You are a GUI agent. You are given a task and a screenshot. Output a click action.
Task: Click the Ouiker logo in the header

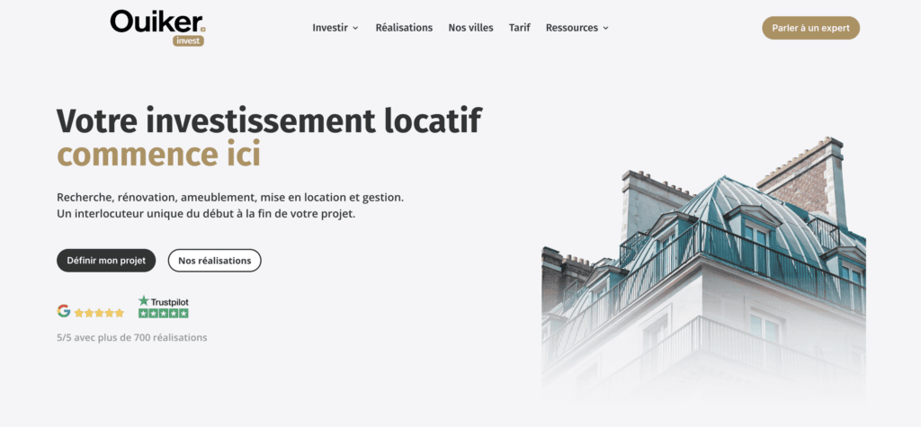click(156, 22)
